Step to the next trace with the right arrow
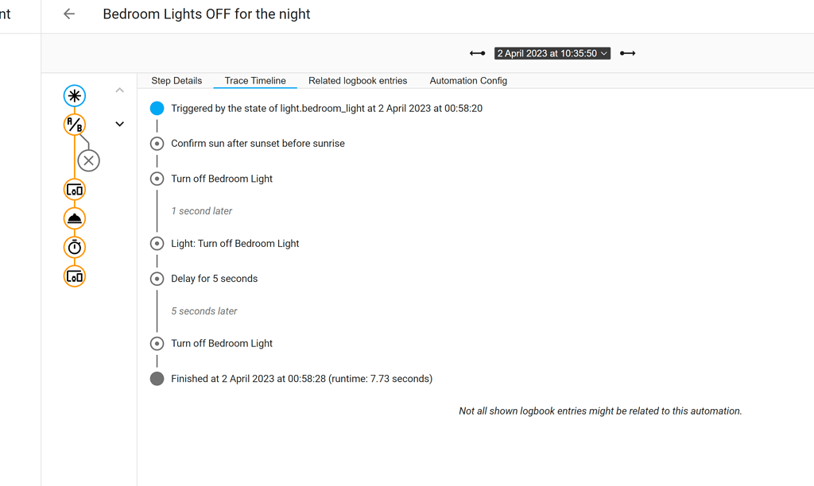 627,52
